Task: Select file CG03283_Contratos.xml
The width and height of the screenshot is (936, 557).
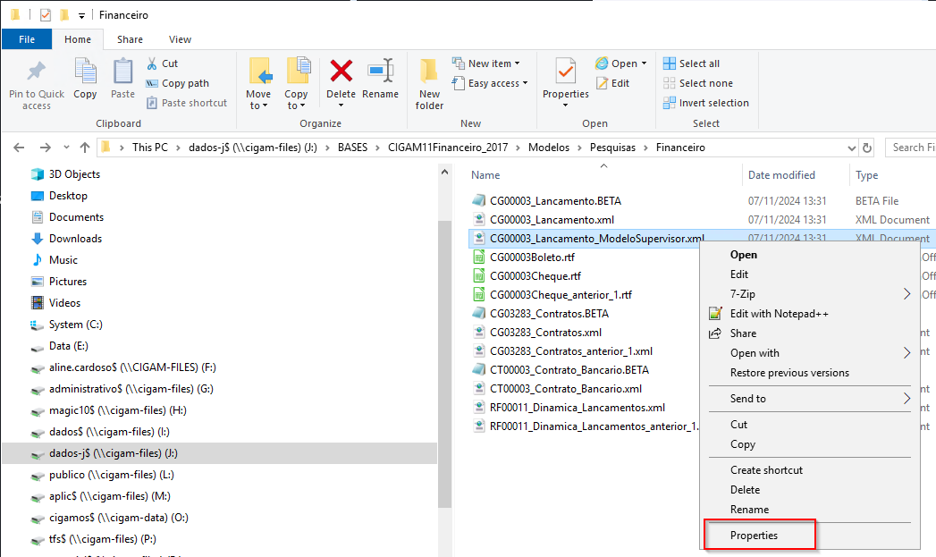Action: click(x=545, y=333)
